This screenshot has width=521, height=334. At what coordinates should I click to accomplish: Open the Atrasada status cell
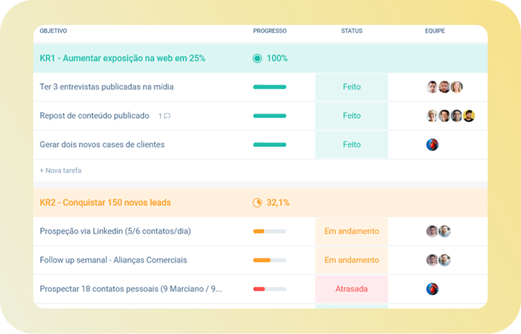(x=352, y=289)
